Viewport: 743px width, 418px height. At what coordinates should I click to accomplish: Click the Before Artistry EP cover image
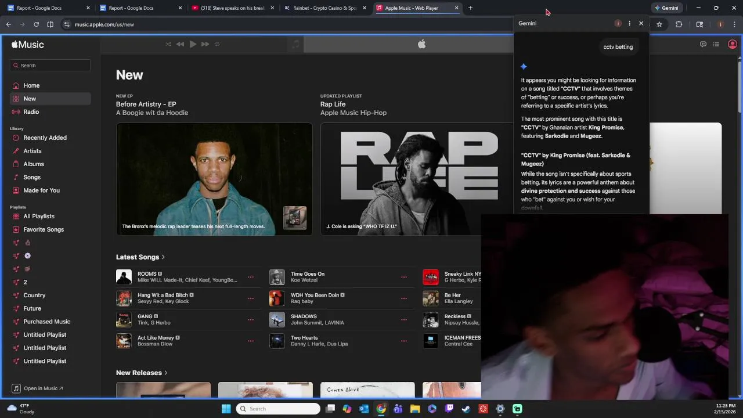tap(214, 179)
